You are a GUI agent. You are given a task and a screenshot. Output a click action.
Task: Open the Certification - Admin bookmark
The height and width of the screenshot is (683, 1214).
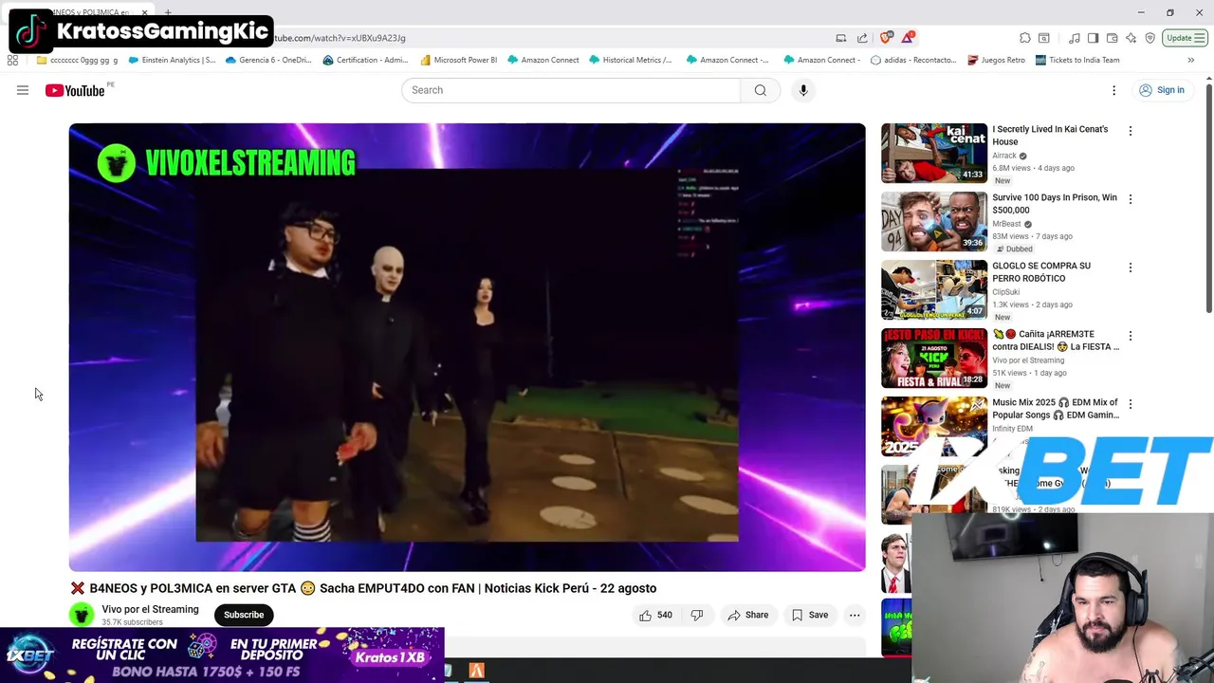[366, 60]
